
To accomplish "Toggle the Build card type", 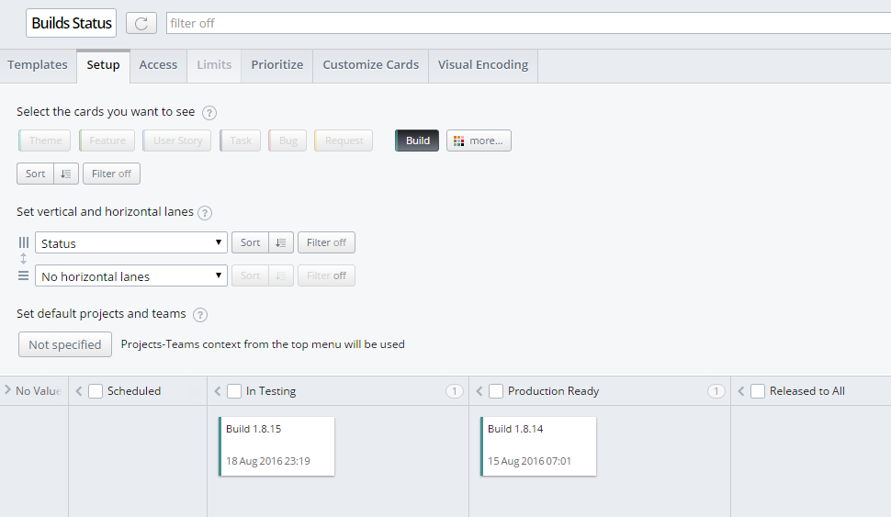I will coord(417,140).
